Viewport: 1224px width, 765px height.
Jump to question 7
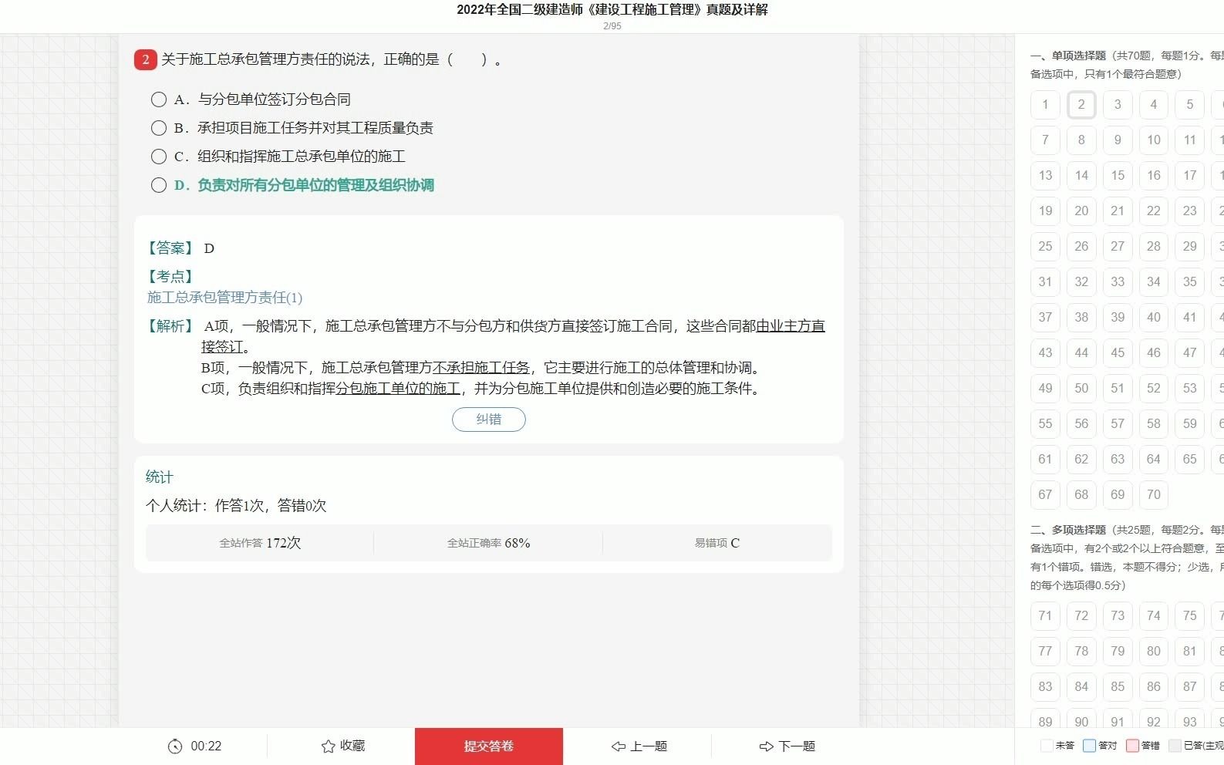[1045, 140]
